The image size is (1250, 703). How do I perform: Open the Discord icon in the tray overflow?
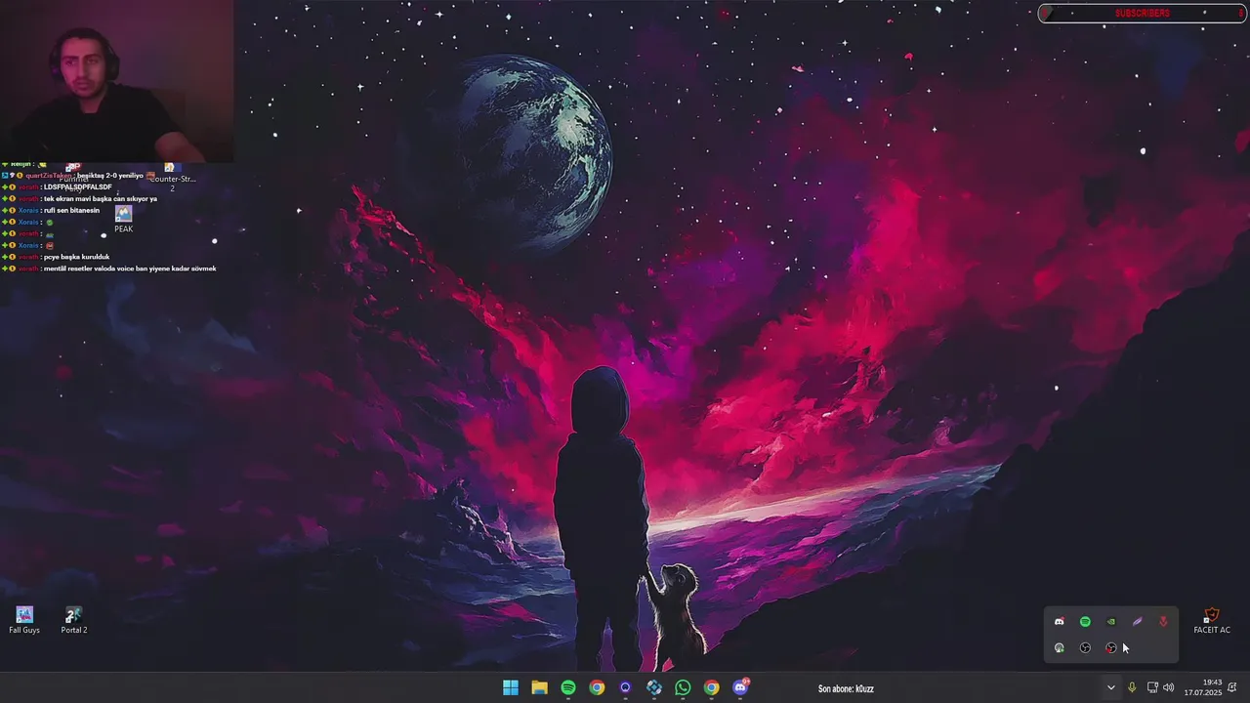[x=1060, y=622]
